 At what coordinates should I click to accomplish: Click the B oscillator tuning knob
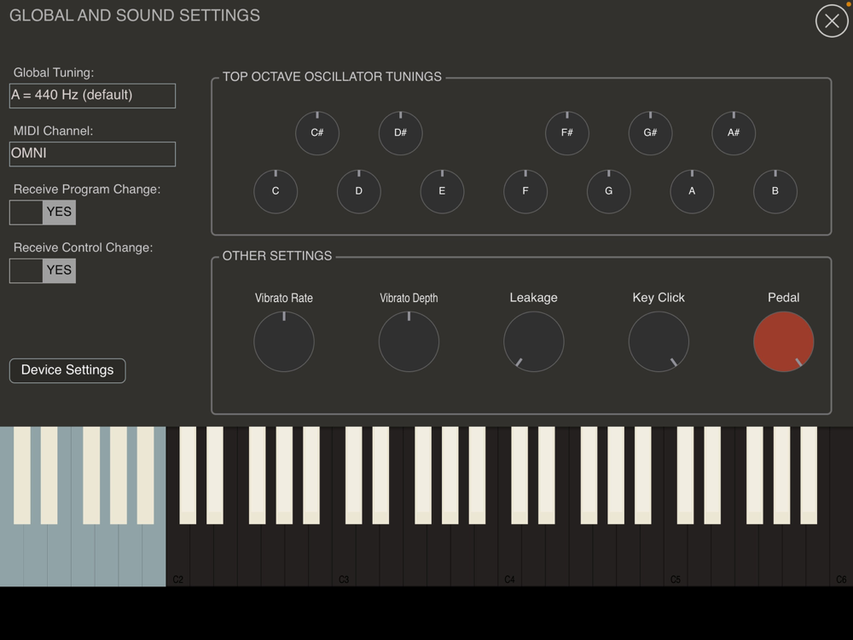coord(775,191)
